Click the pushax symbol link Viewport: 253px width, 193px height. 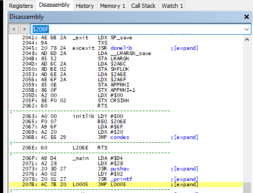click(120, 169)
